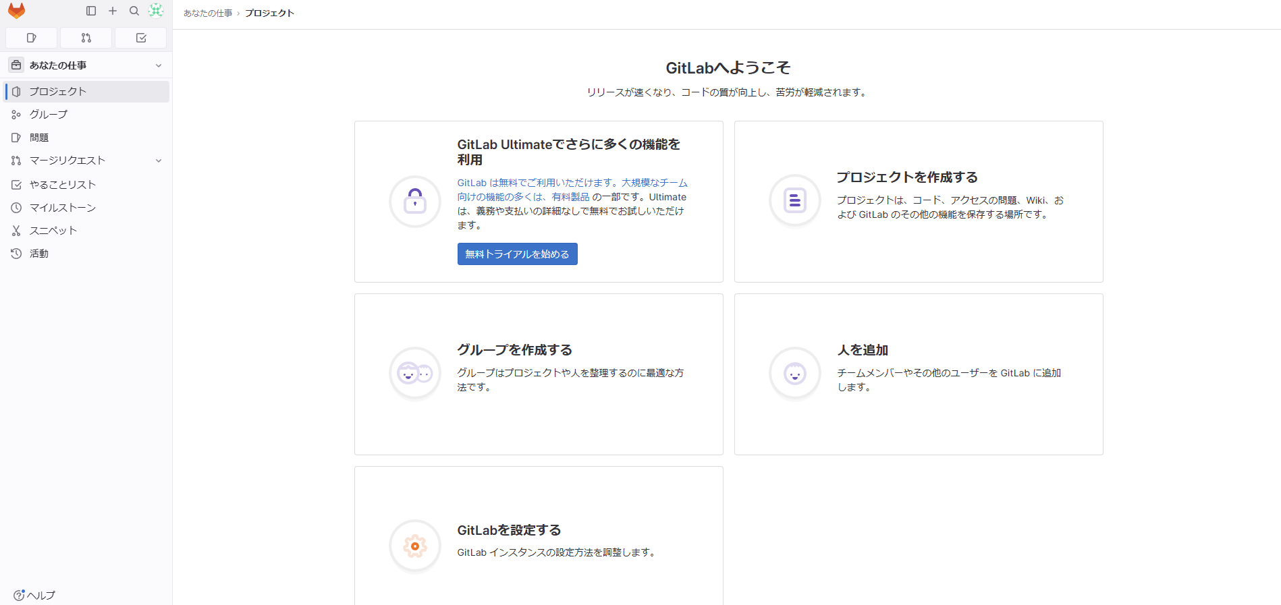Toggle the sidebar collapse icon
This screenshot has width=1281, height=605.
[x=91, y=11]
